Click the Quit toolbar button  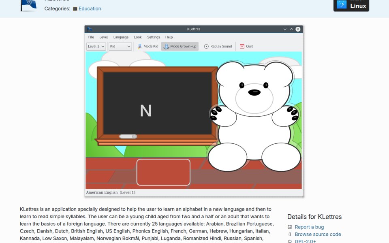(246, 46)
